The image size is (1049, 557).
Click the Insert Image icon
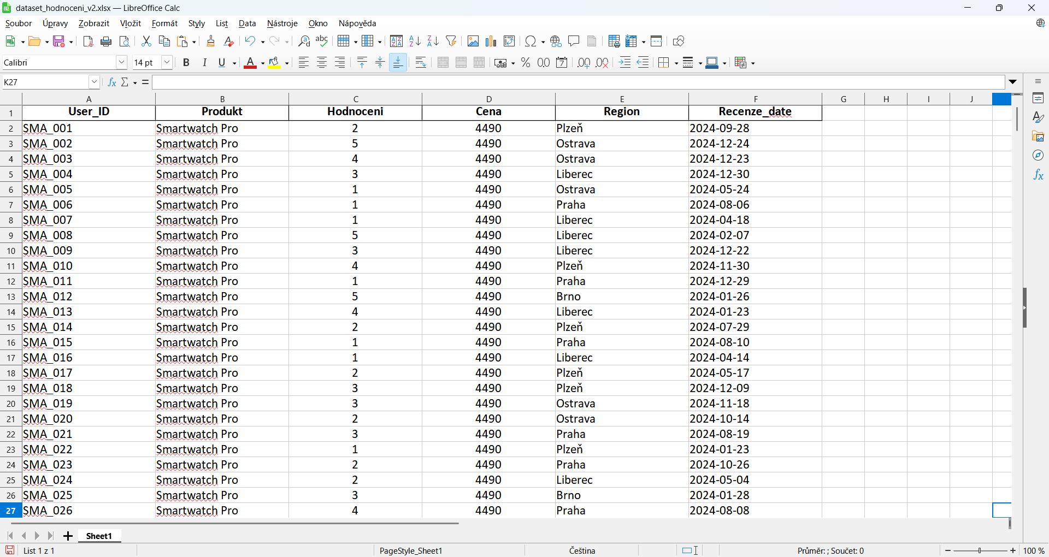[x=473, y=42]
